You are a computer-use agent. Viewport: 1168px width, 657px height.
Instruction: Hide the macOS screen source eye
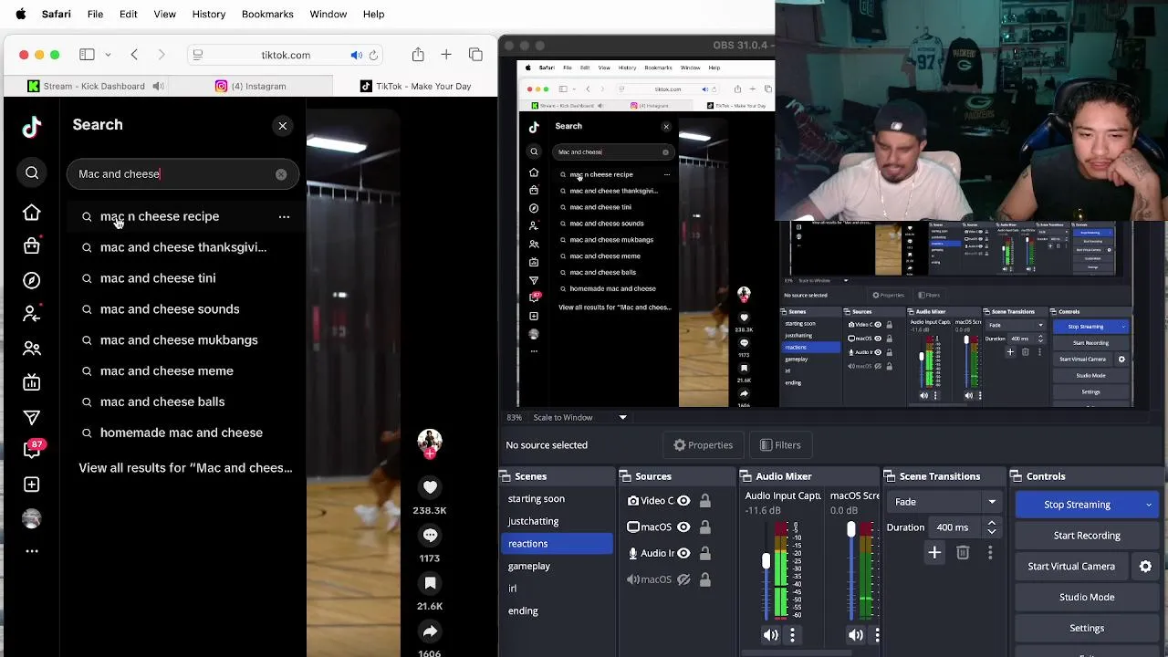(x=683, y=527)
